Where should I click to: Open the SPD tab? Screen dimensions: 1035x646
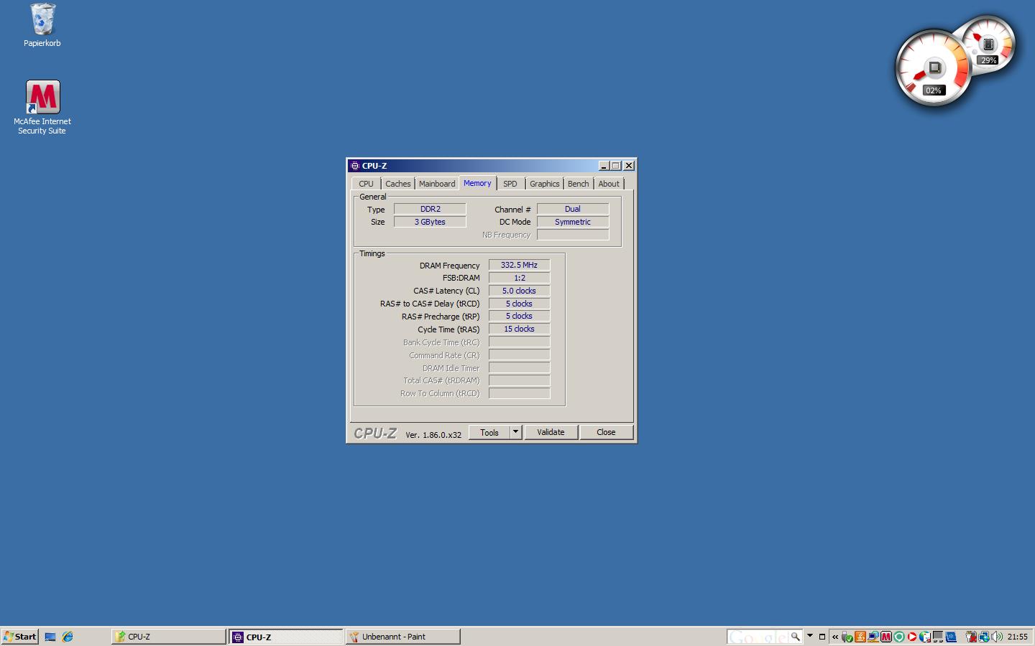pos(510,184)
